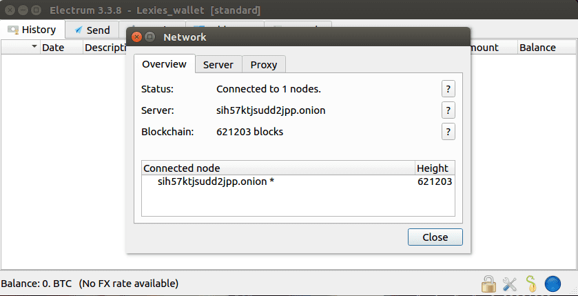Click the Height column header
Image resolution: width=578 pixels, height=296 pixels.
click(433, 168)
